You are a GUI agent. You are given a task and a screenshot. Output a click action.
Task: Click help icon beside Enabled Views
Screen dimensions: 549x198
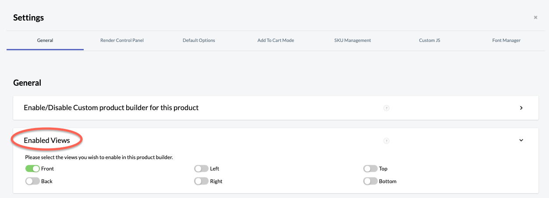[x=386, y=141]
